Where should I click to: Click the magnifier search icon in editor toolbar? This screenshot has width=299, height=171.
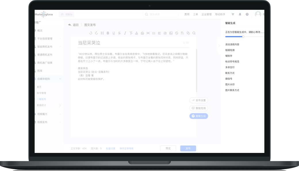pyautogui.click(x=194, y=33)
